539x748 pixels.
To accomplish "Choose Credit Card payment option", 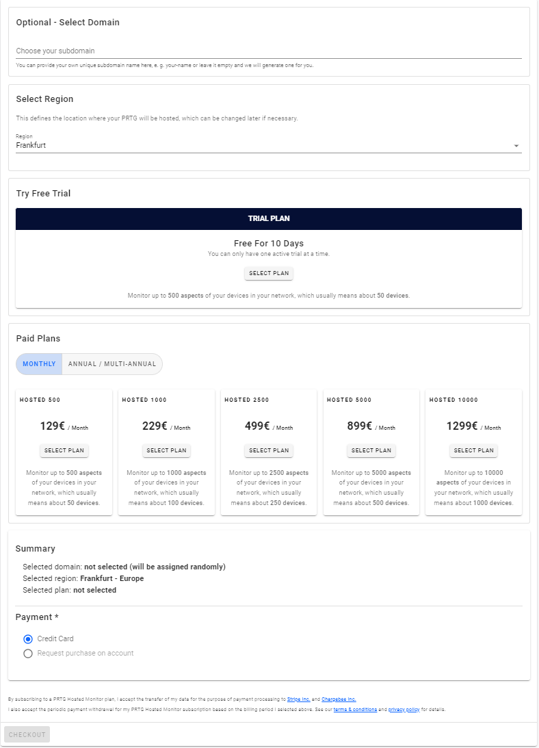I will click(28, 639).
